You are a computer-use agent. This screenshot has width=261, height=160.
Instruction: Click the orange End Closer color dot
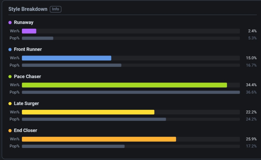pos(10,131)
